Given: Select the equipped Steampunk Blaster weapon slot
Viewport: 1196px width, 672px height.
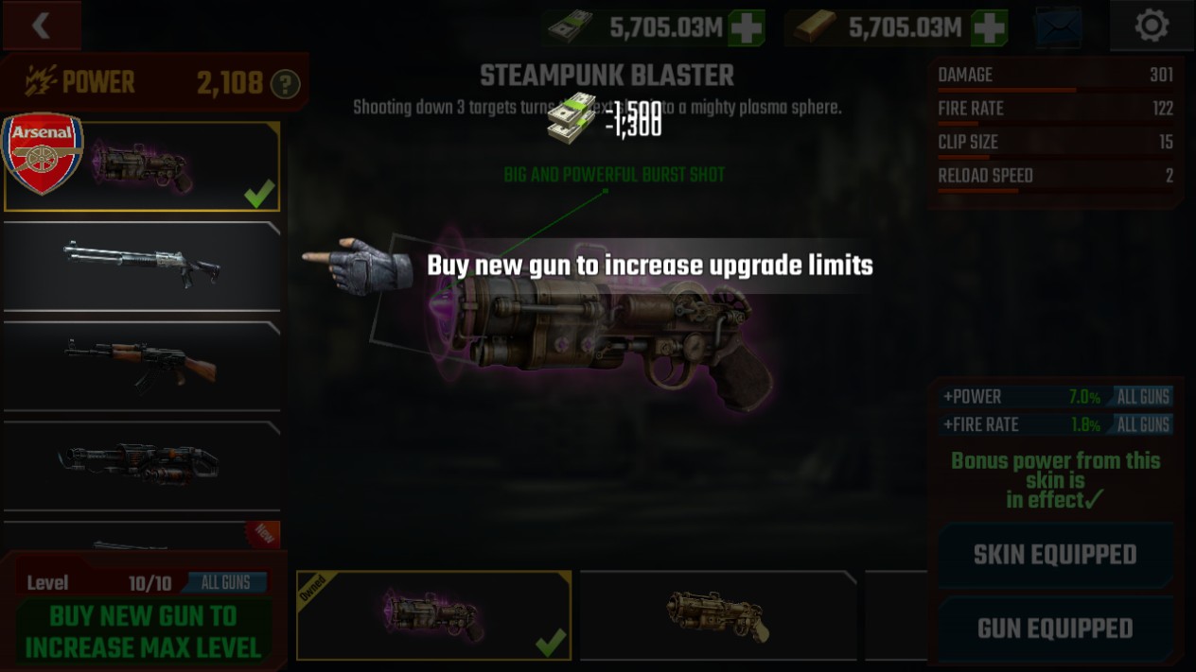Looking at the screenshot, I should 142,166.
